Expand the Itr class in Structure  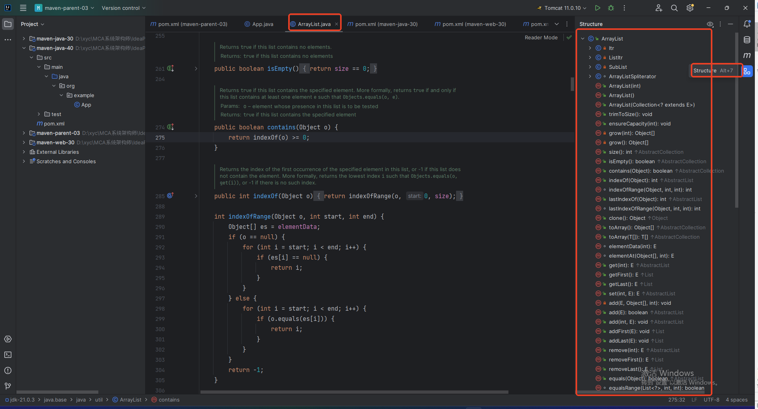coord(590,48)
